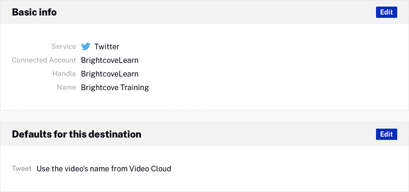Click the Handle value BrightcoveLearn
Viewport: 409px width, 192px height.
110,74
